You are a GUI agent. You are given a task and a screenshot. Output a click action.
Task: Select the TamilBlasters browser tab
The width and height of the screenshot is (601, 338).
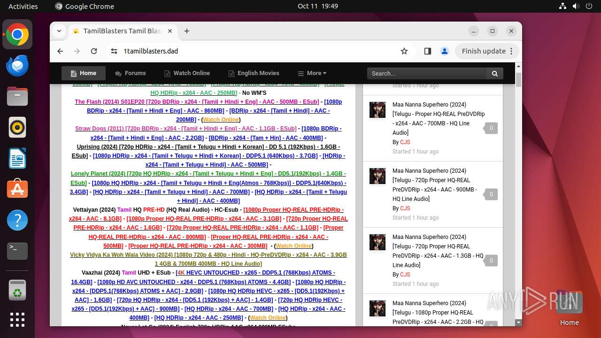122,31
